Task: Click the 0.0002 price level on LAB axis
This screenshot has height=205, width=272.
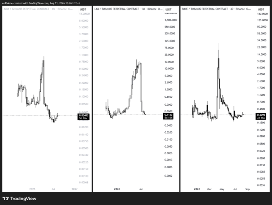Action: pos(168,176)
